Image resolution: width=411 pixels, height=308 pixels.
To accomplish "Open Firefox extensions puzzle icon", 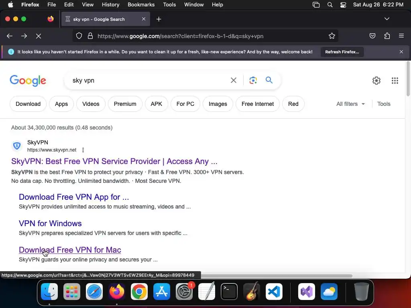I will pyautogui.click(x=387, y=36).
